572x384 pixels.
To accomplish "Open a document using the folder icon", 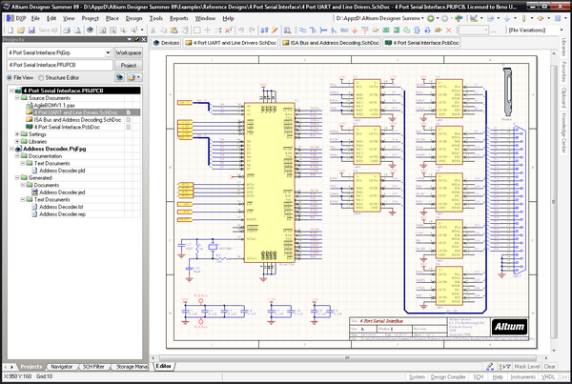I will click(x=21, y=30).
